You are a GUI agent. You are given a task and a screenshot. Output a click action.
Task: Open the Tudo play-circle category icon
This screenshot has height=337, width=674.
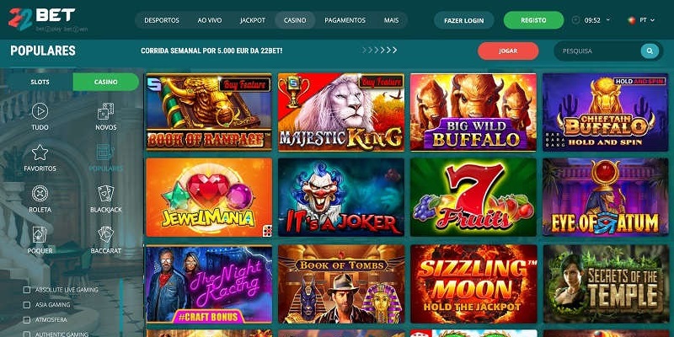pos(40,111)
